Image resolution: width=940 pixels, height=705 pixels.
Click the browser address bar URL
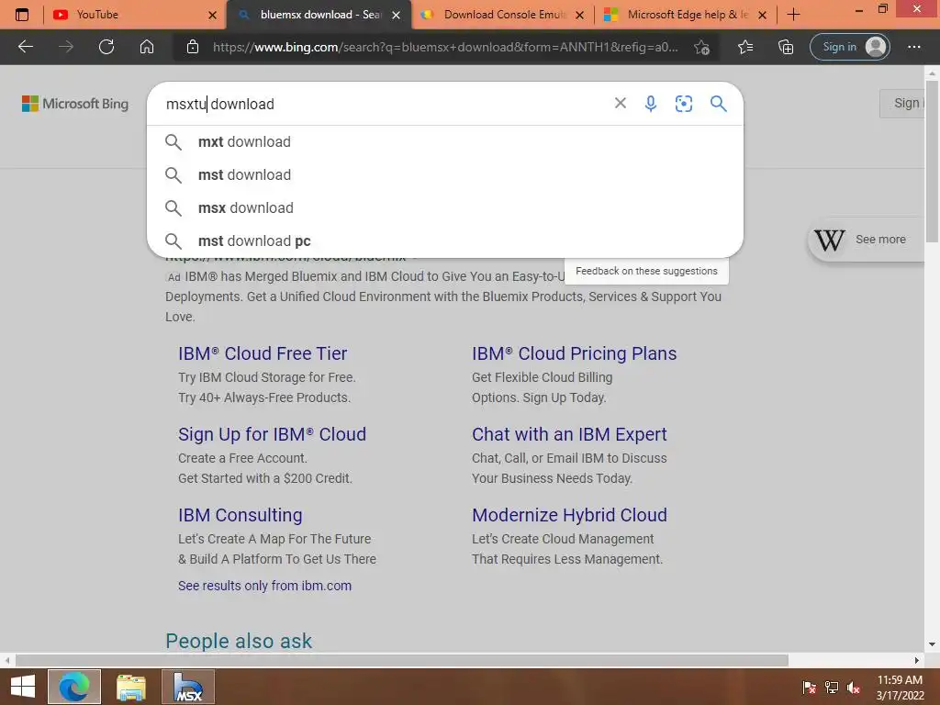445,47
